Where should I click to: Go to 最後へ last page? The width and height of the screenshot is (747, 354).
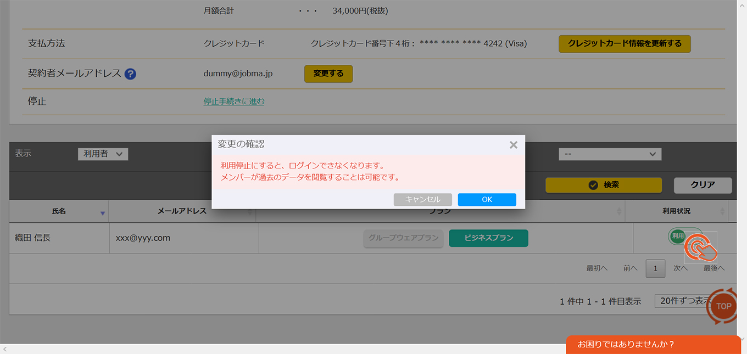[714, 268]
